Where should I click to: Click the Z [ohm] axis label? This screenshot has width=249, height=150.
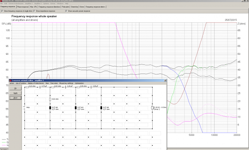pyautogui.click(x=242, y=24)
